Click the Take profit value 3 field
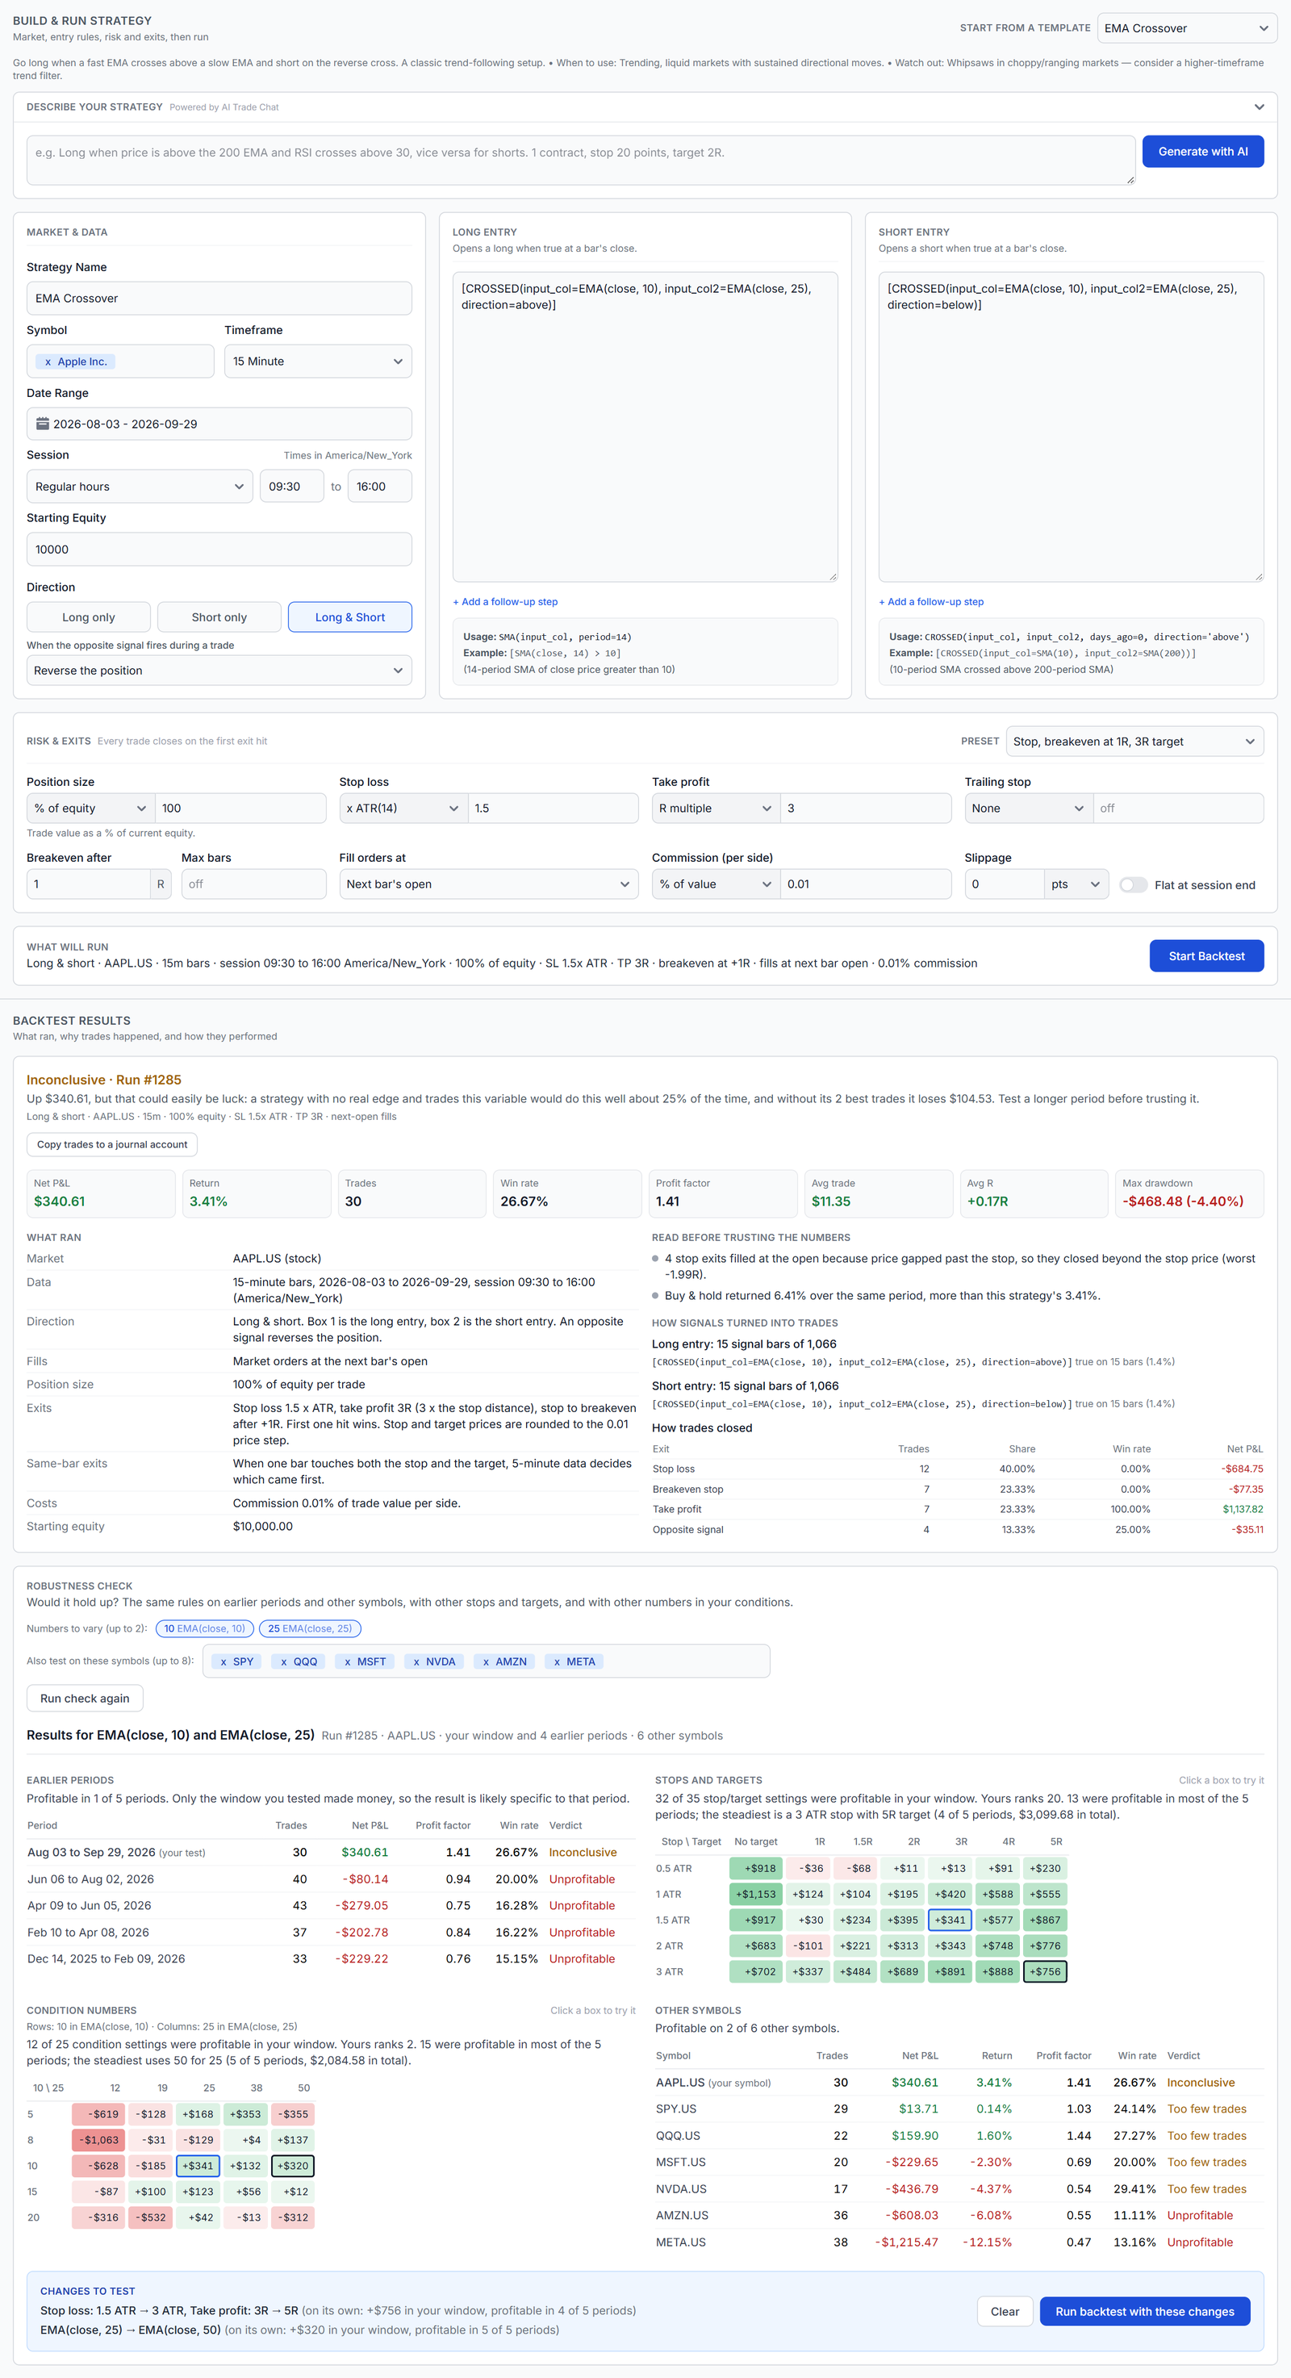The width and height of the screenshot is (1291, 2378). (x=866, y=808)
